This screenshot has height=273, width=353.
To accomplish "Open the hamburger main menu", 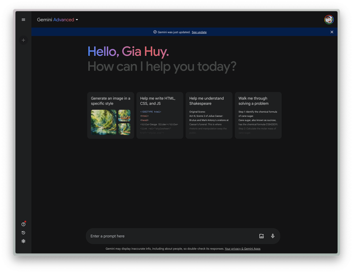I will point(23,20).
